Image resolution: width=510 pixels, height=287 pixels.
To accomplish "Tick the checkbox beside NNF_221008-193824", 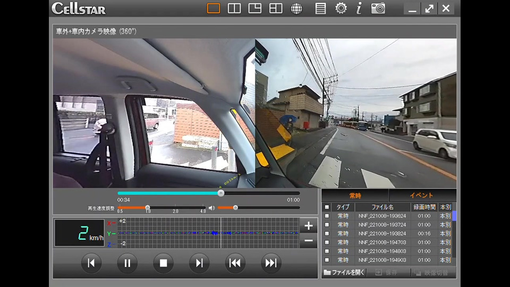I will [x=327, y=234].
